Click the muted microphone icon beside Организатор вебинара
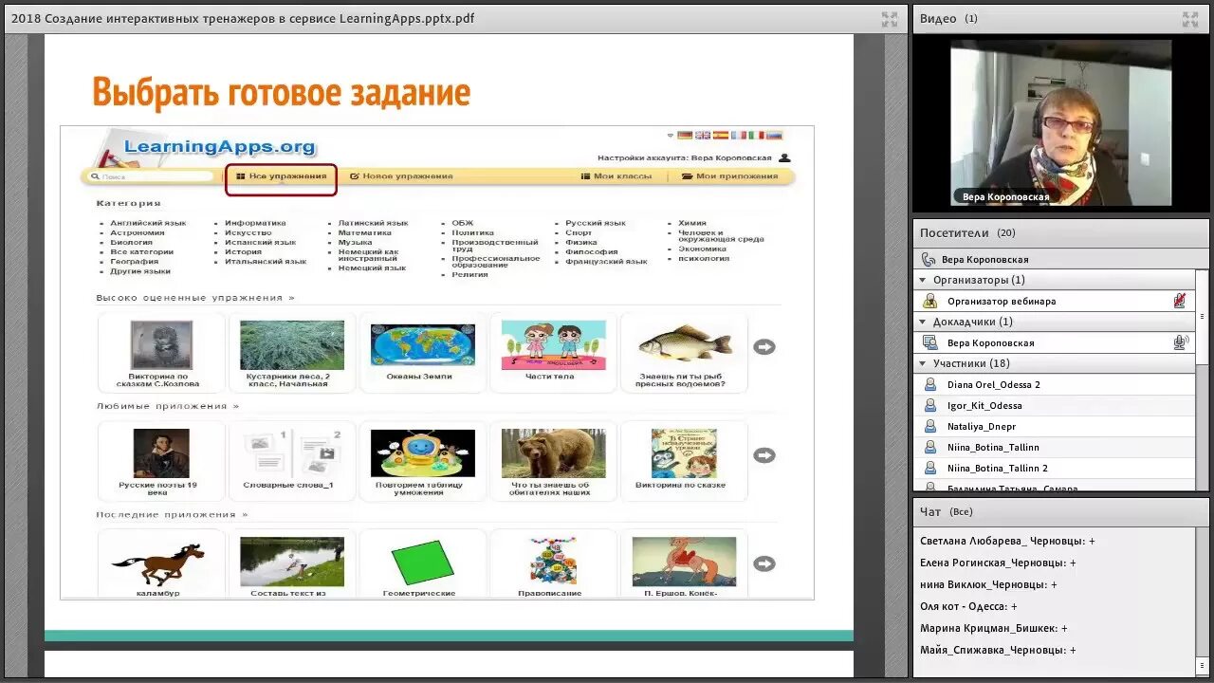Viewport: 1214px width, 683px height. tap(1180, 301)
